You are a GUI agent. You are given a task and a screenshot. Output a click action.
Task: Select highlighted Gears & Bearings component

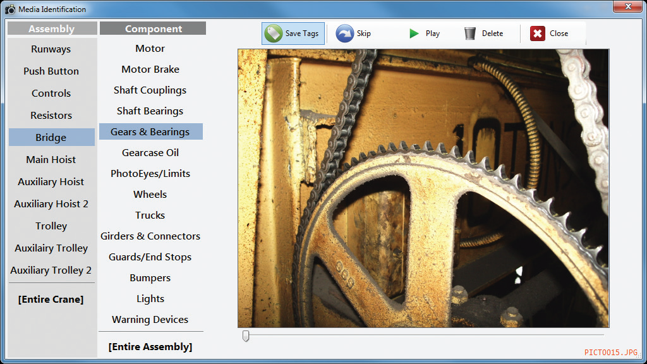point(150,131)
